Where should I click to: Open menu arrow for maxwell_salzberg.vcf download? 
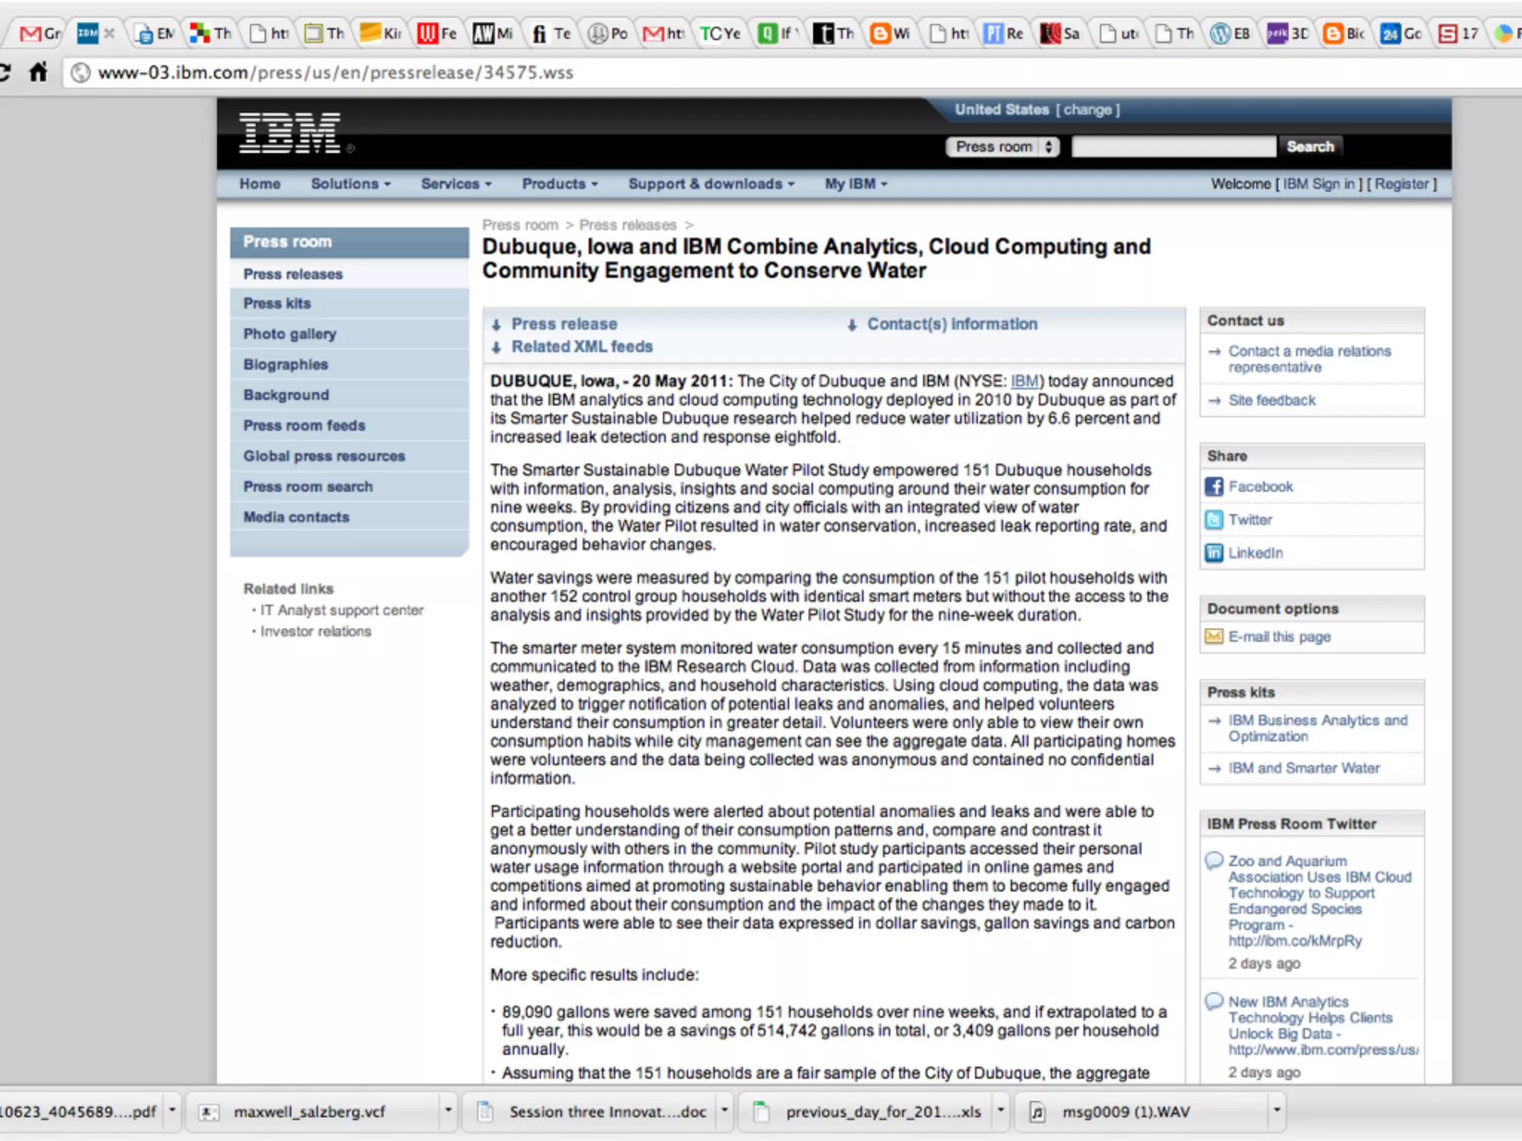447,1111
